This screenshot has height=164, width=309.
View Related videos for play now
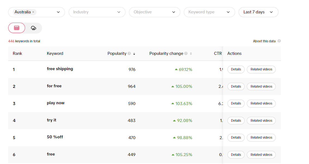click(x=261, y=103)
